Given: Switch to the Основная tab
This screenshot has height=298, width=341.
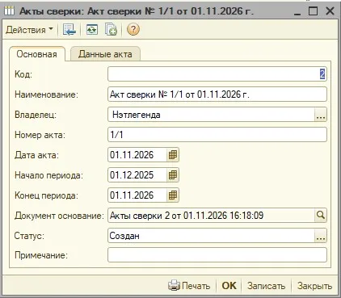Looking at the screenshot, I should pyautogui.click(x=37, y=54).
